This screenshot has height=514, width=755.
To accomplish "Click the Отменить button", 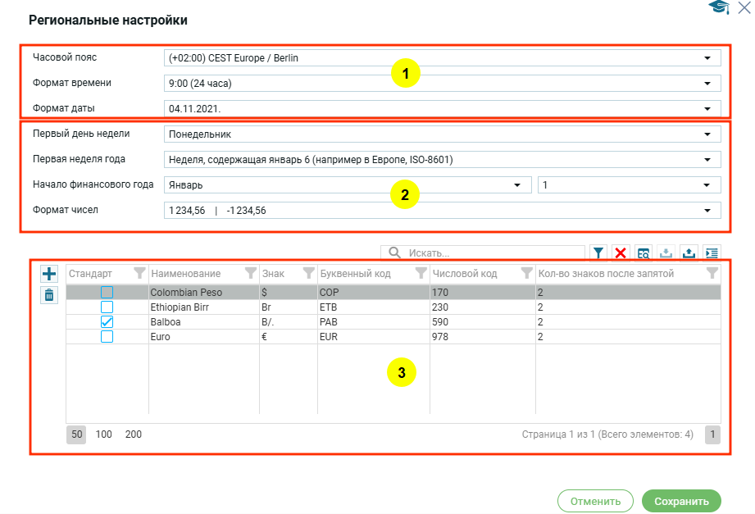I will point(595,501).
